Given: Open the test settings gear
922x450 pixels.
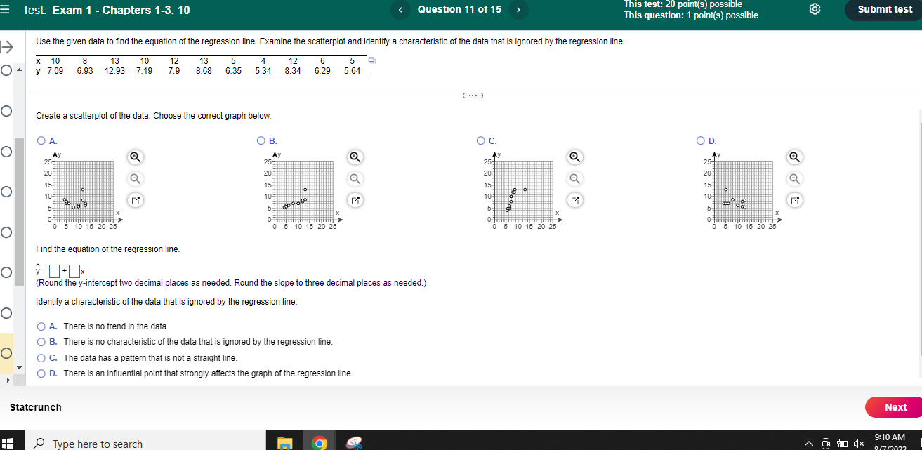Looking at the screenshot, I should coord(814,10).
